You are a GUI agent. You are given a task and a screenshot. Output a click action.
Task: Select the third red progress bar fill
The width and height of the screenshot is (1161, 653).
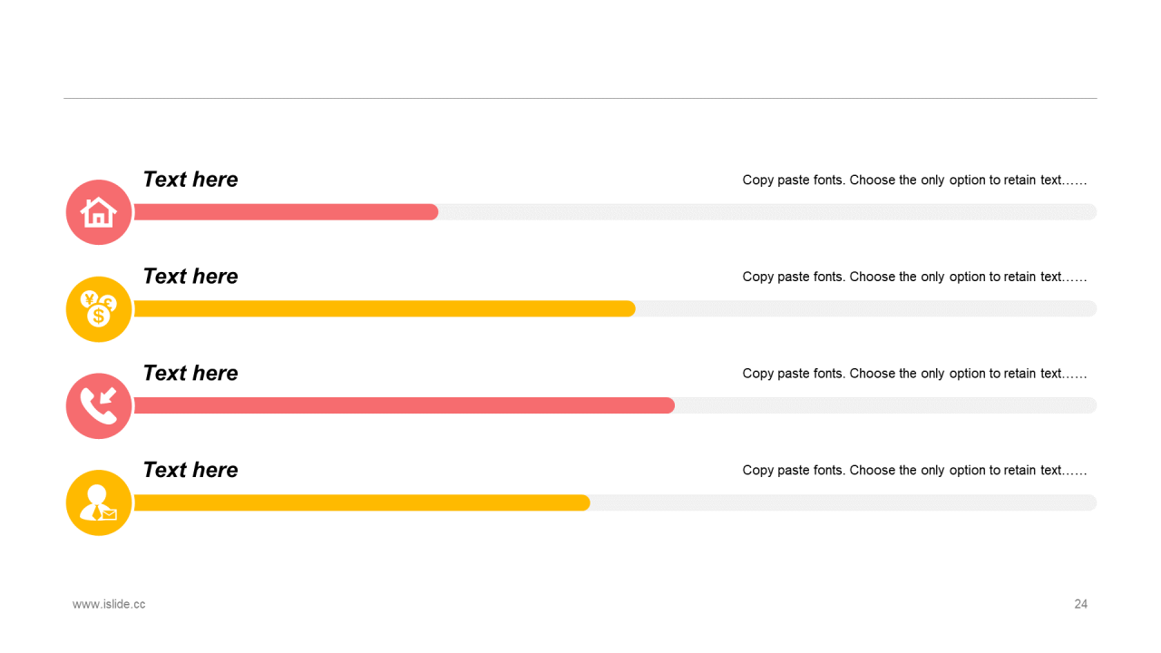405,405
